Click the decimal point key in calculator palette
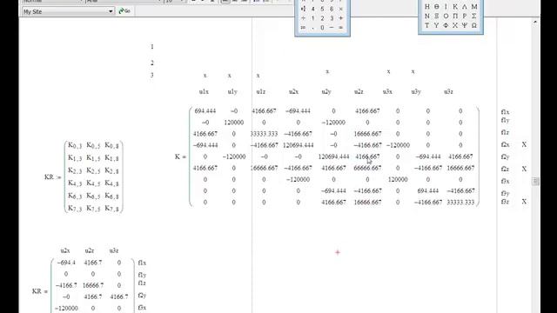 (313, 27)
